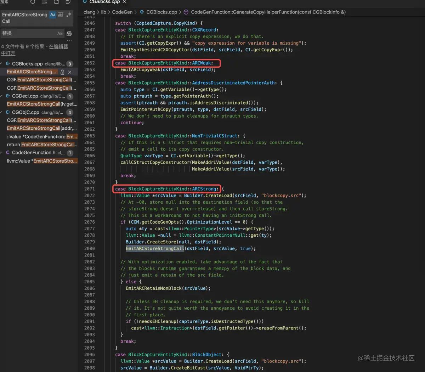Toggle regular expression search option

tap(69, 15)
